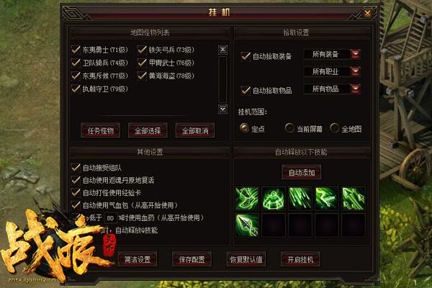Click the monster list scroll-up arrow icon

click(x=222, y=50)
